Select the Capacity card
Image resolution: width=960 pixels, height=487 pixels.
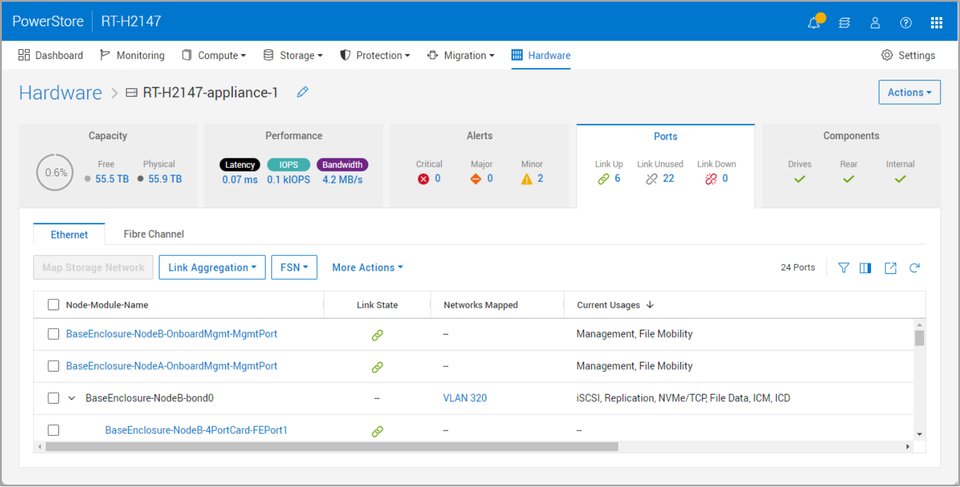108,166
